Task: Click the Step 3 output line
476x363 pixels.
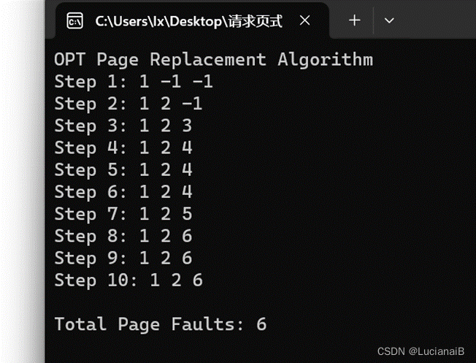Action: pyautogui.click(x=123, y=126)
